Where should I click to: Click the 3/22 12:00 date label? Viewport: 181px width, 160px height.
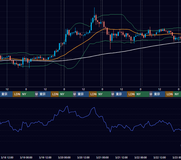tap(159, 157)
